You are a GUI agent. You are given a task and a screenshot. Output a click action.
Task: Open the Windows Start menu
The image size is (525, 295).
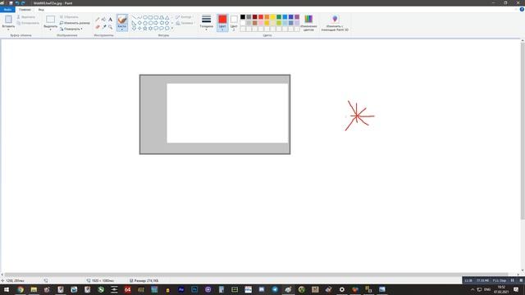coord(7,289)
